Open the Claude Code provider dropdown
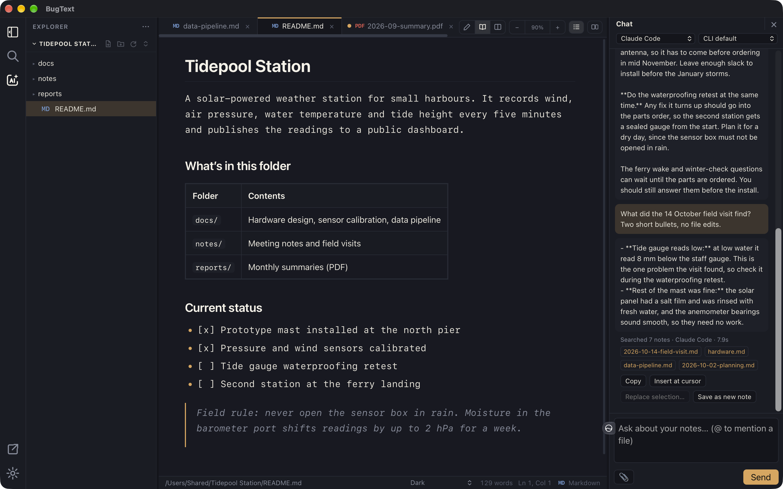Image resolution: width=783 pixels, height=489 pixels. (655, 39)
